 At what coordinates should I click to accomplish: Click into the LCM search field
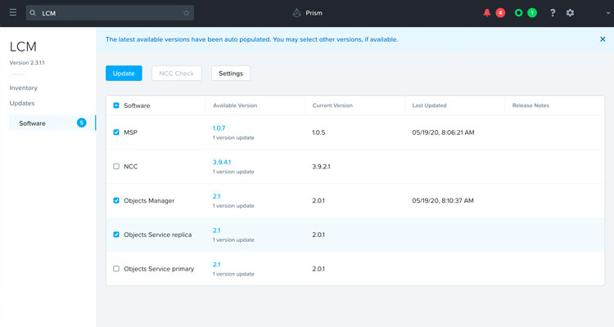click(106, 13)
